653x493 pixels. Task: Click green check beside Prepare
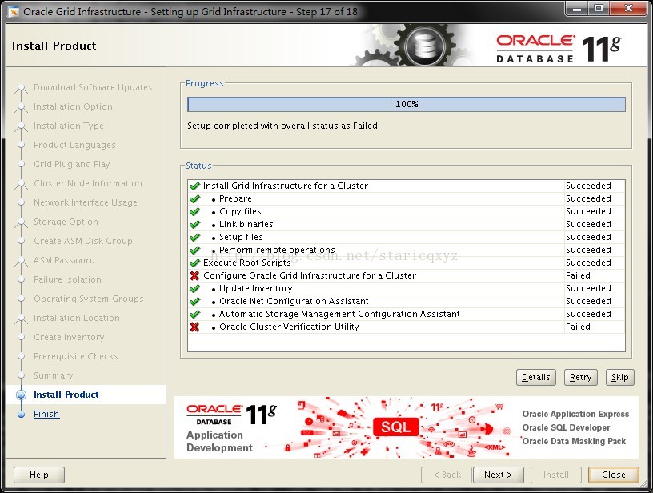pos(194,199)
